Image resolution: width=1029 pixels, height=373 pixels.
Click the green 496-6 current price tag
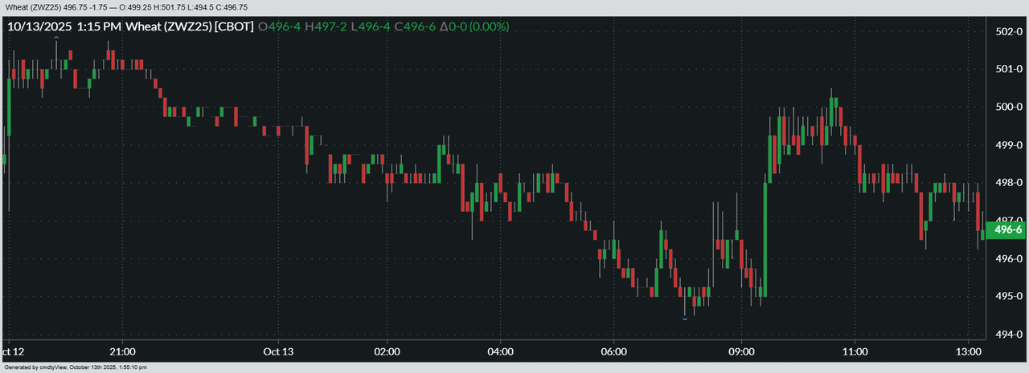(1007, 230)
